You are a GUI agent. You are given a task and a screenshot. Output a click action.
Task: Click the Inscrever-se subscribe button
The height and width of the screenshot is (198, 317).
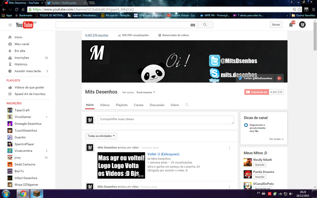coord(257,92)
